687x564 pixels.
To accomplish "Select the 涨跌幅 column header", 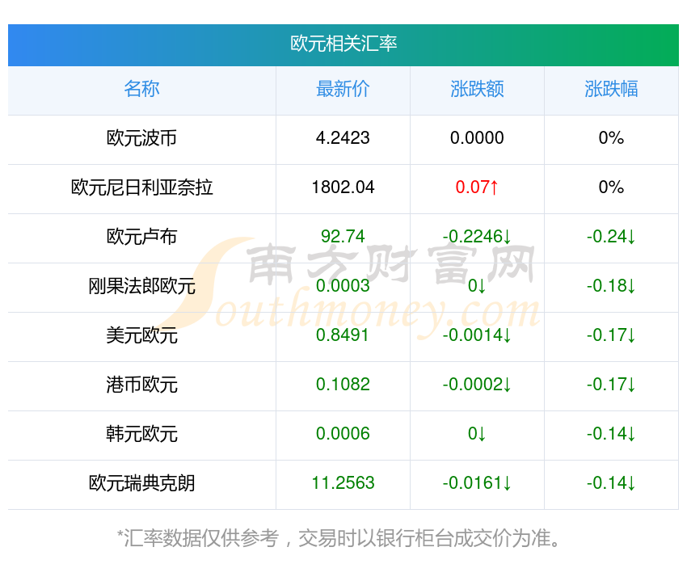I will (x=611, y=89).
